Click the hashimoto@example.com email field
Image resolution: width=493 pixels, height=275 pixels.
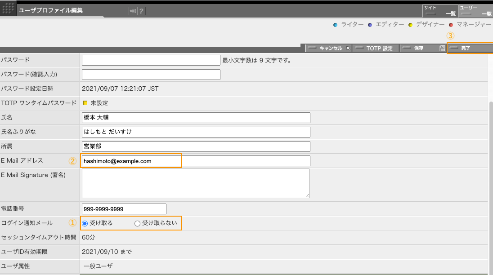130,160
